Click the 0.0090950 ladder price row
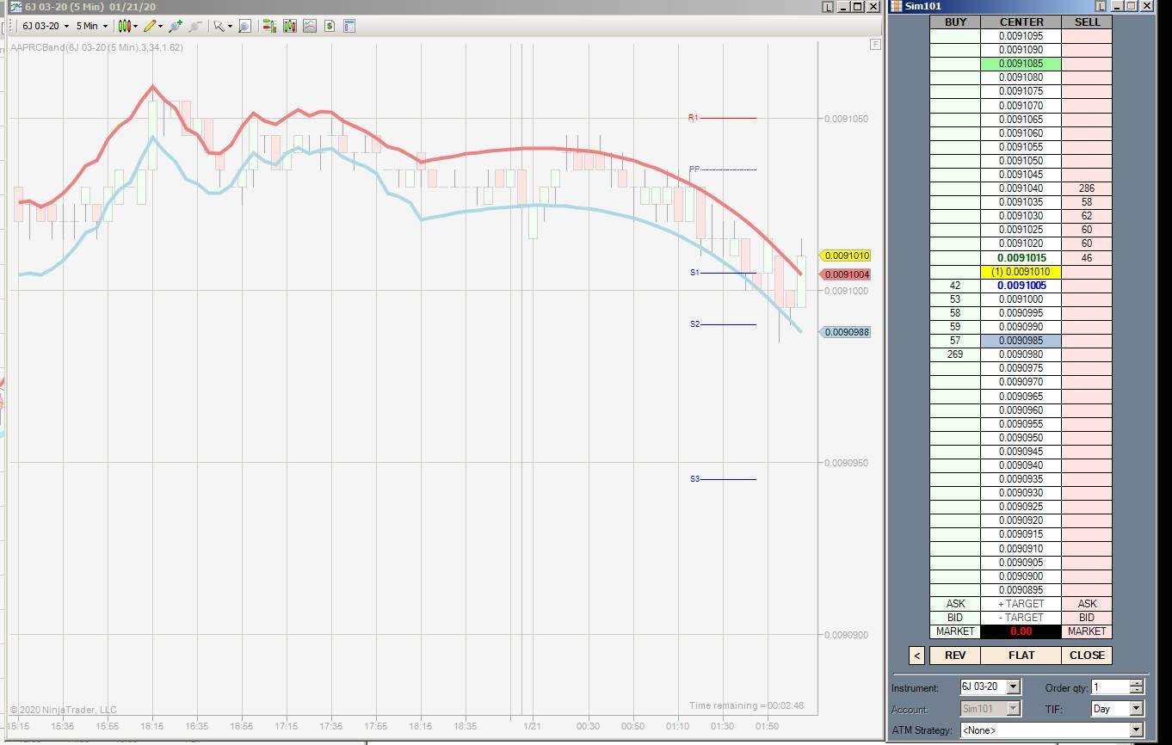The height and width of the screenshot is (745, 1172). coord(1021,438)
